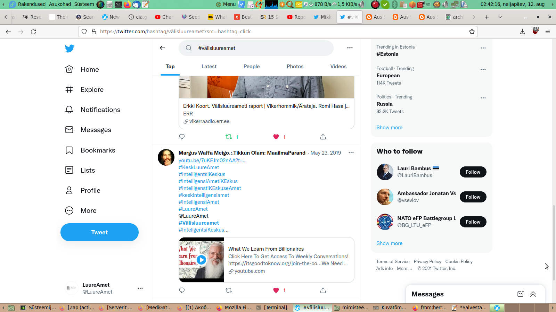Open the uBlock extension icon
Viewport: 556px width, 312px height.
point(535,31)
